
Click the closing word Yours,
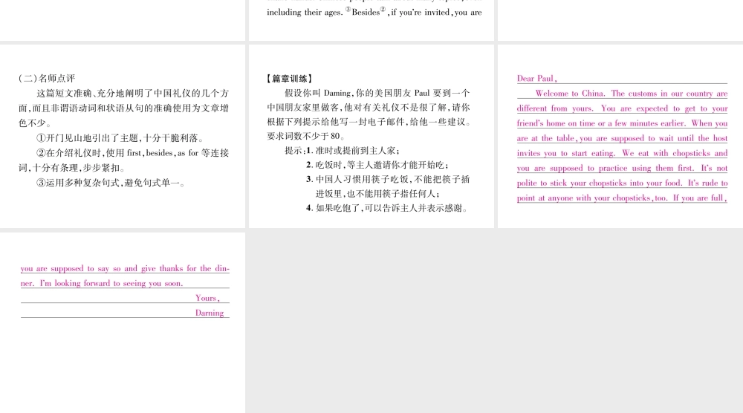point(207,298)
